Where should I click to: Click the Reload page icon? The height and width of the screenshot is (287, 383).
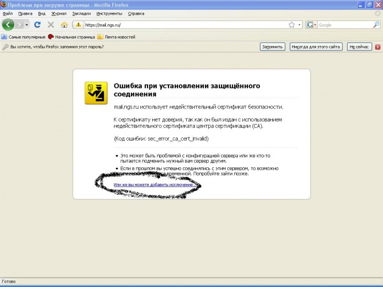coord(37,25)
